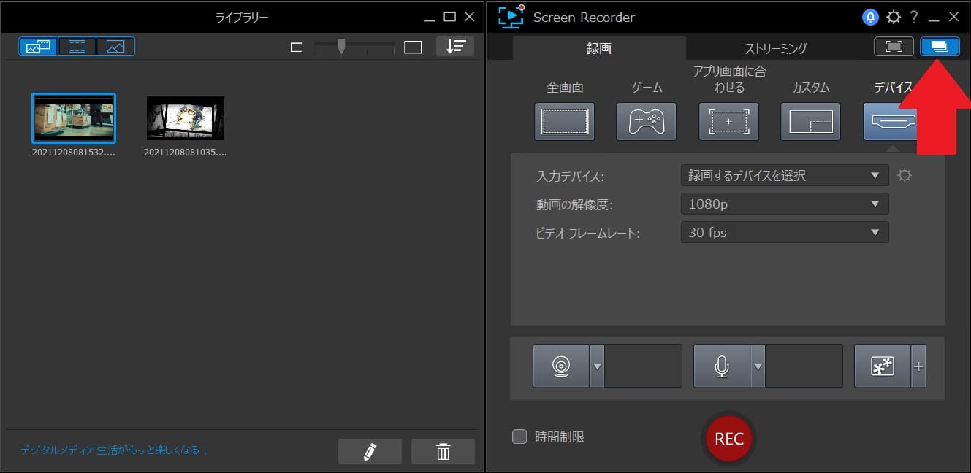Open the 入力デバイス selection dropdown

point(784,175)
